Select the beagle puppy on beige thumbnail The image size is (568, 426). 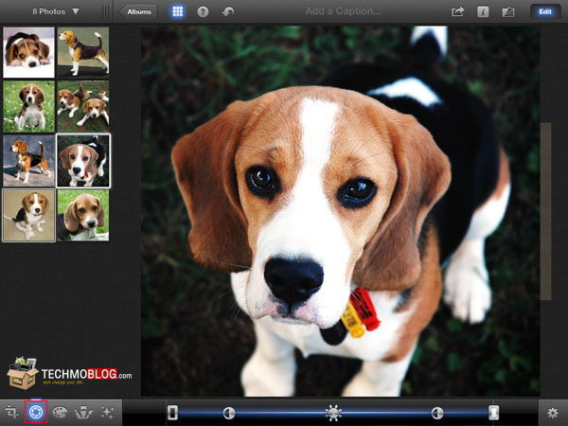click(x=29, y=215)
